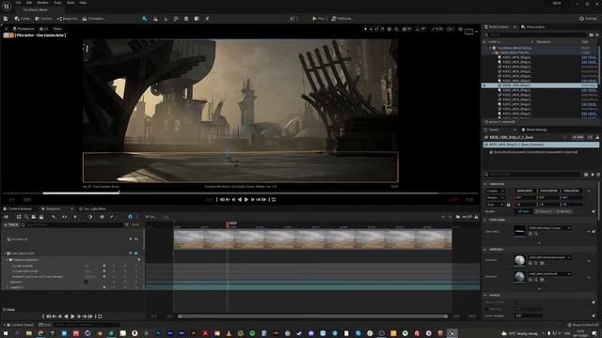Open the Sequencer frame rate dropdown

pos(150,217)
